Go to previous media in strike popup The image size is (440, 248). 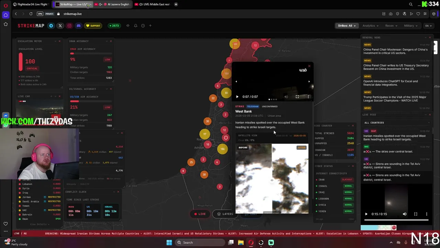(236, 82)
